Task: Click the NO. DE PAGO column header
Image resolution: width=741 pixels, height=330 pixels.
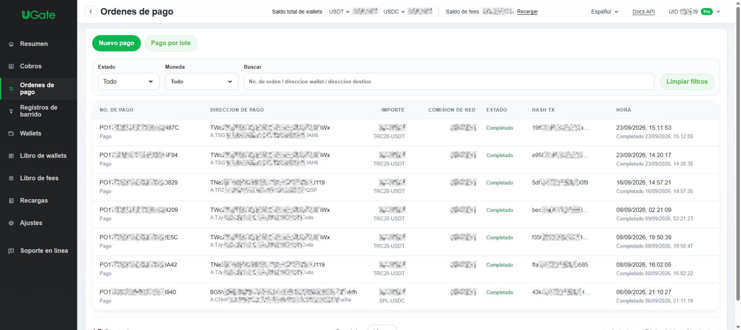Action: (x=117, y=110)
